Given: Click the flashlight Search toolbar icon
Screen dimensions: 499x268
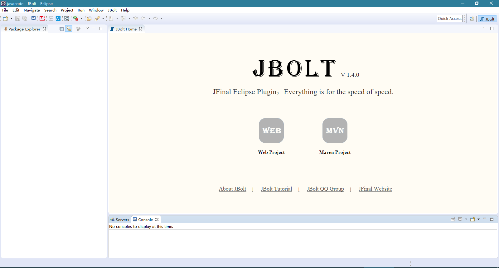Looking at the screenshot, I should point(97,18).
